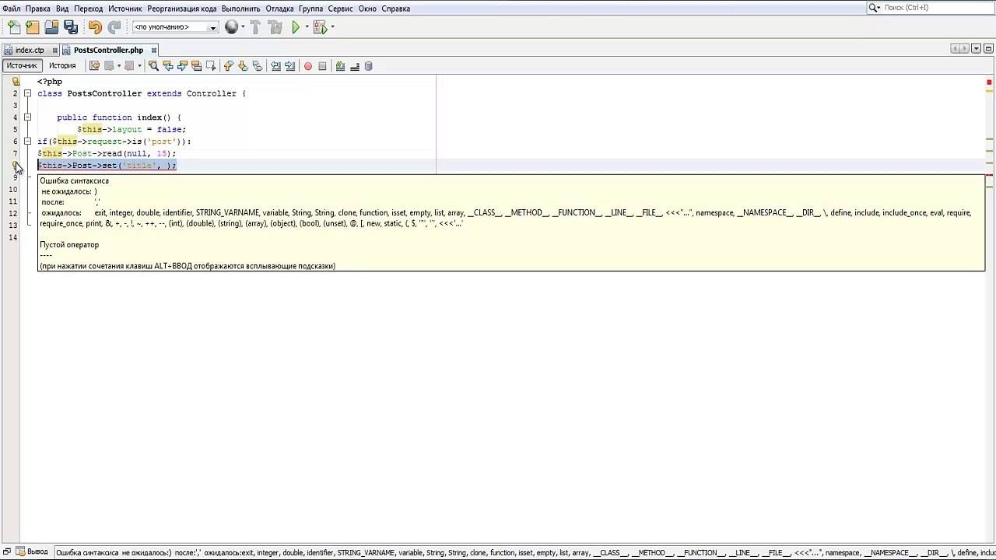Start debugging the project

coord(320,27)
